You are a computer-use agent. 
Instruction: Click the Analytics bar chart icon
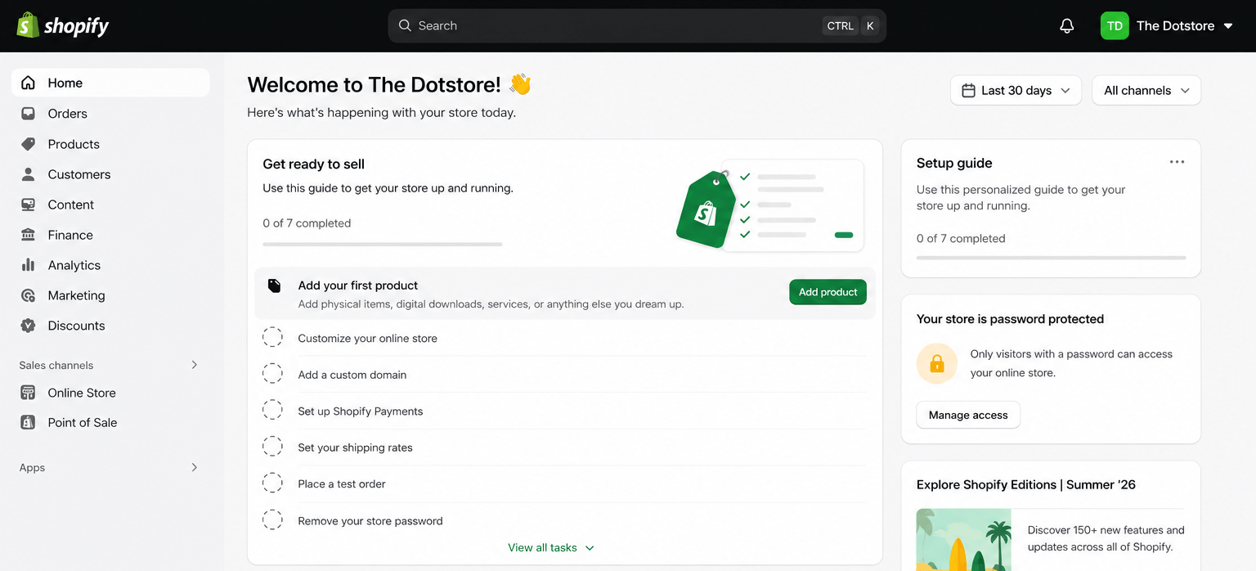coord(28,265)
